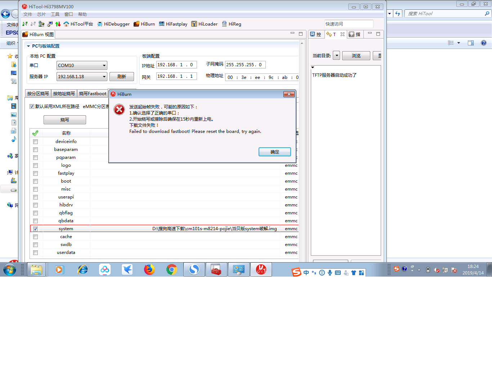Collapse the PC与板端配置 section
Image resolution: width=492 pixels, height=389 pixels.
click(x=28, y=46)
